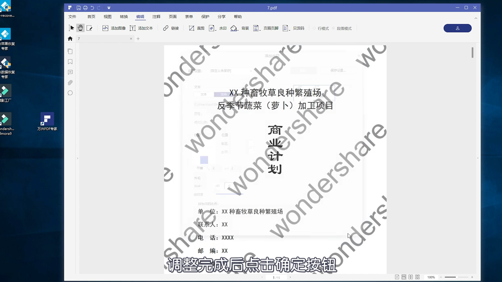
Task: Click the 链接 link tool
Action: click(x=171, y=28)
